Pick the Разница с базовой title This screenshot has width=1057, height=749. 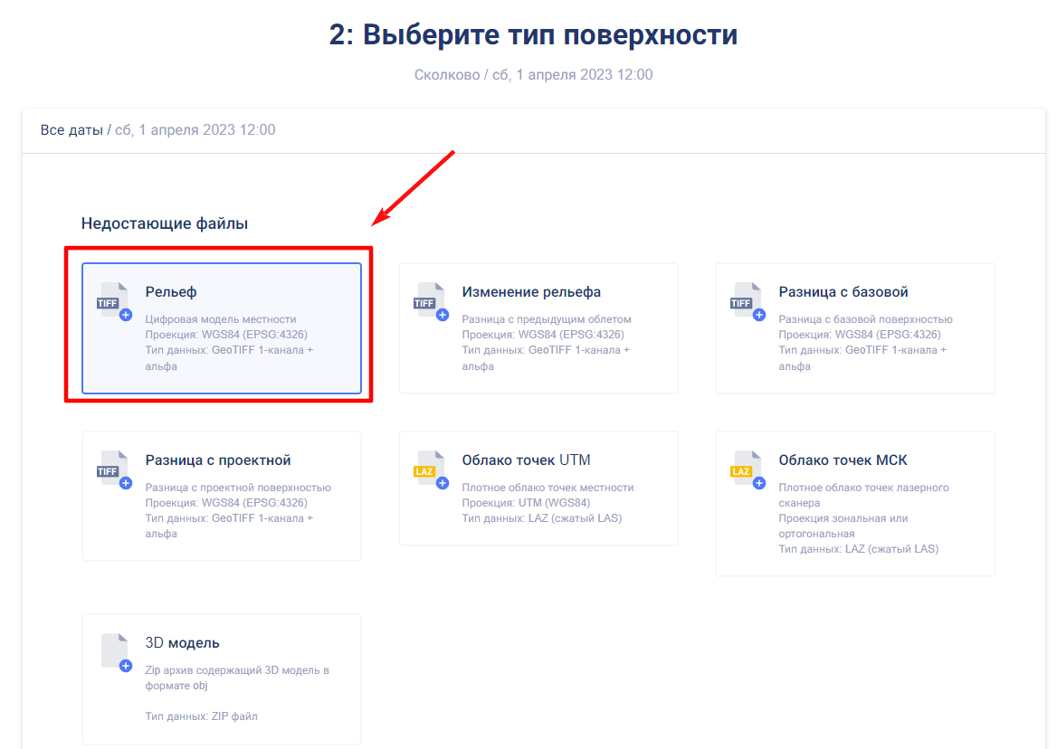click(843, 292)
